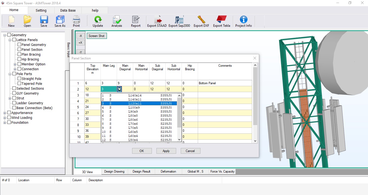Collapse the Geometry tree node

click(5, 35)
